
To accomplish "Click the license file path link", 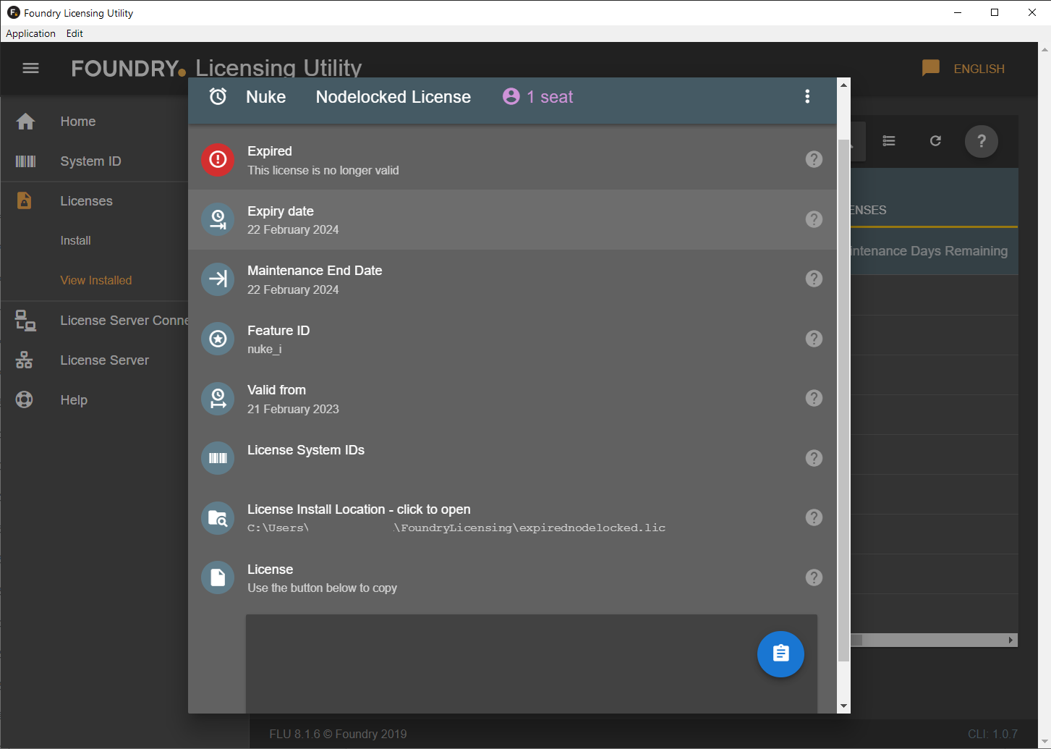I will (456, 528).
